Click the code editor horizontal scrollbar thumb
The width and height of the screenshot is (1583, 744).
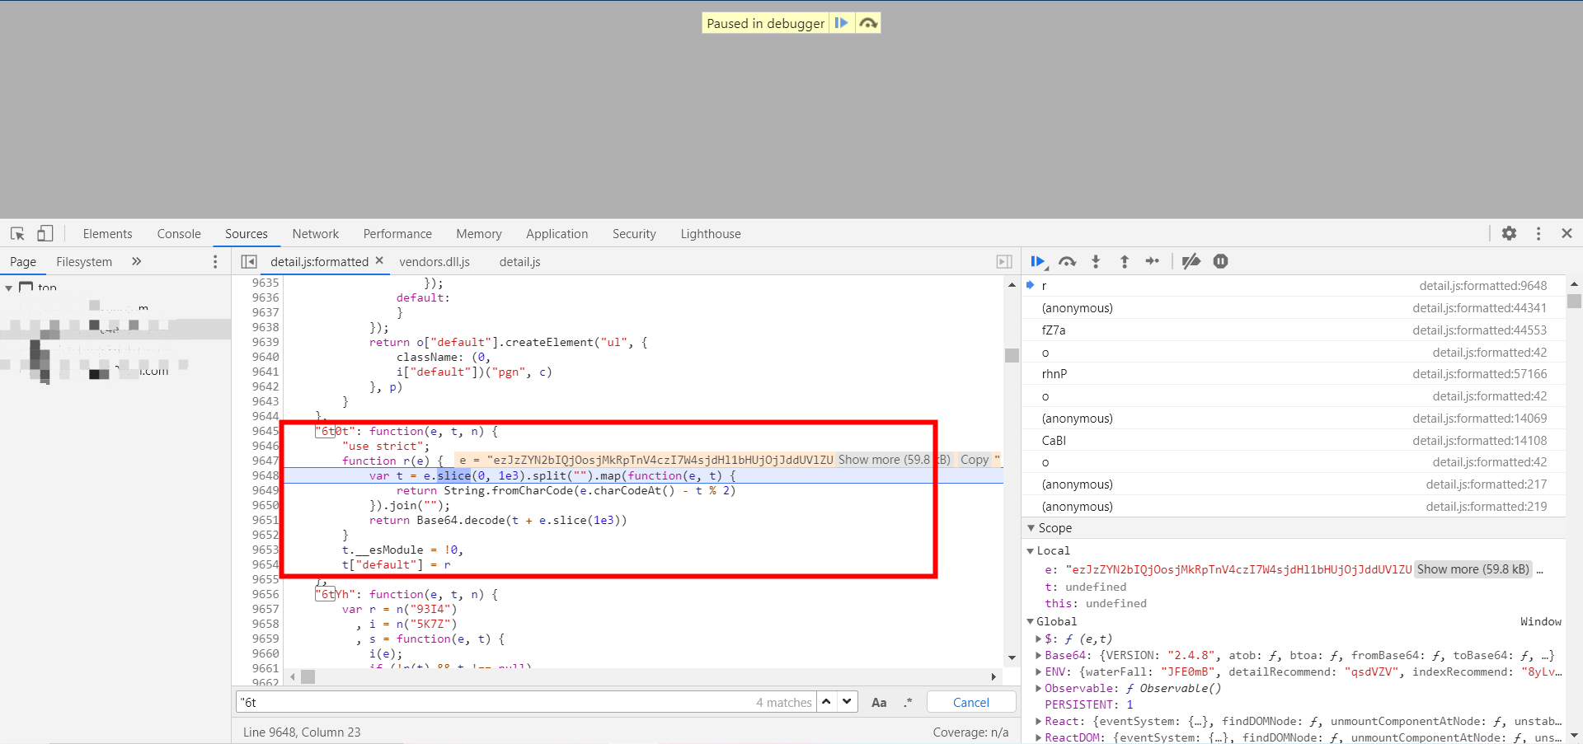308,676
